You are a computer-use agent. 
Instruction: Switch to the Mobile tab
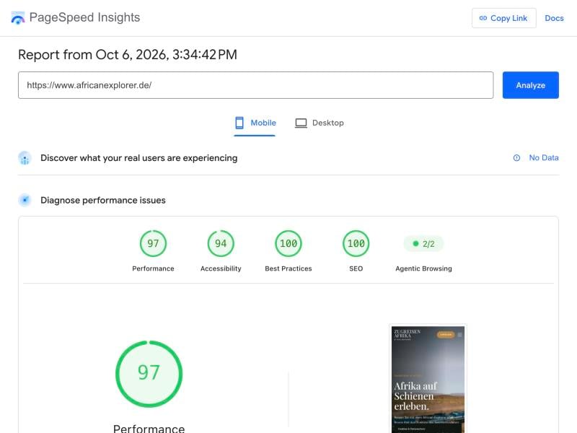[x=255, y=123]
